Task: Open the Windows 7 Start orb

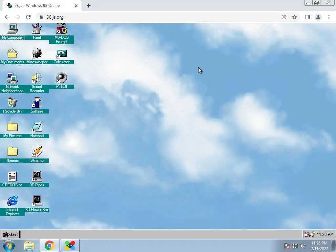Action: click(x=9, y=245)
